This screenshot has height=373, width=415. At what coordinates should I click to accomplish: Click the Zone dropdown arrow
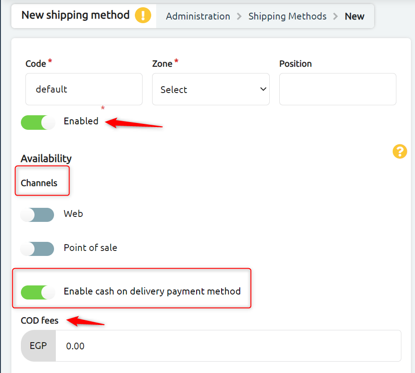(263, 89)
